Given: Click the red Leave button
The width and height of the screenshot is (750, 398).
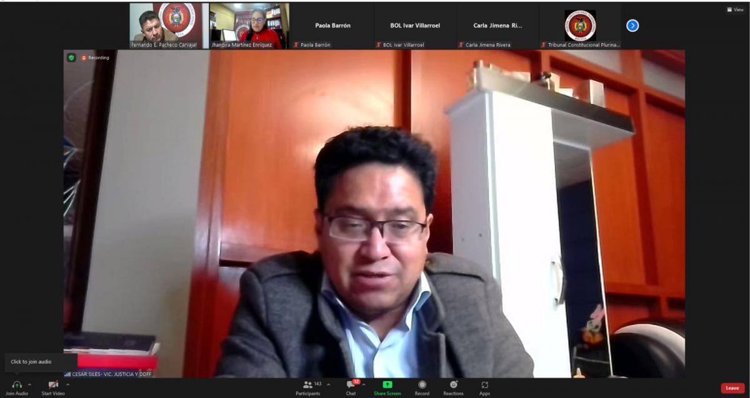Looking at the screenshot, I should click(732, 388).
